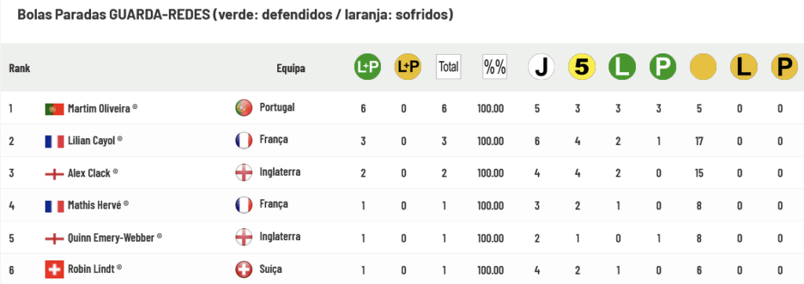
Task: Sort by white J games played icon
Action: [x=541, y=67]
